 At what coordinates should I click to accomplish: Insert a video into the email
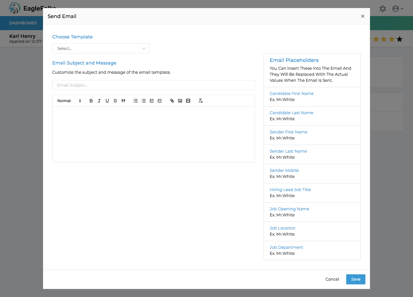pyautogui.click(x=188, y=101)
